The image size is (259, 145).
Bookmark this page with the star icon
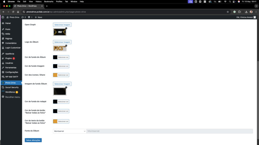(228, 12)
